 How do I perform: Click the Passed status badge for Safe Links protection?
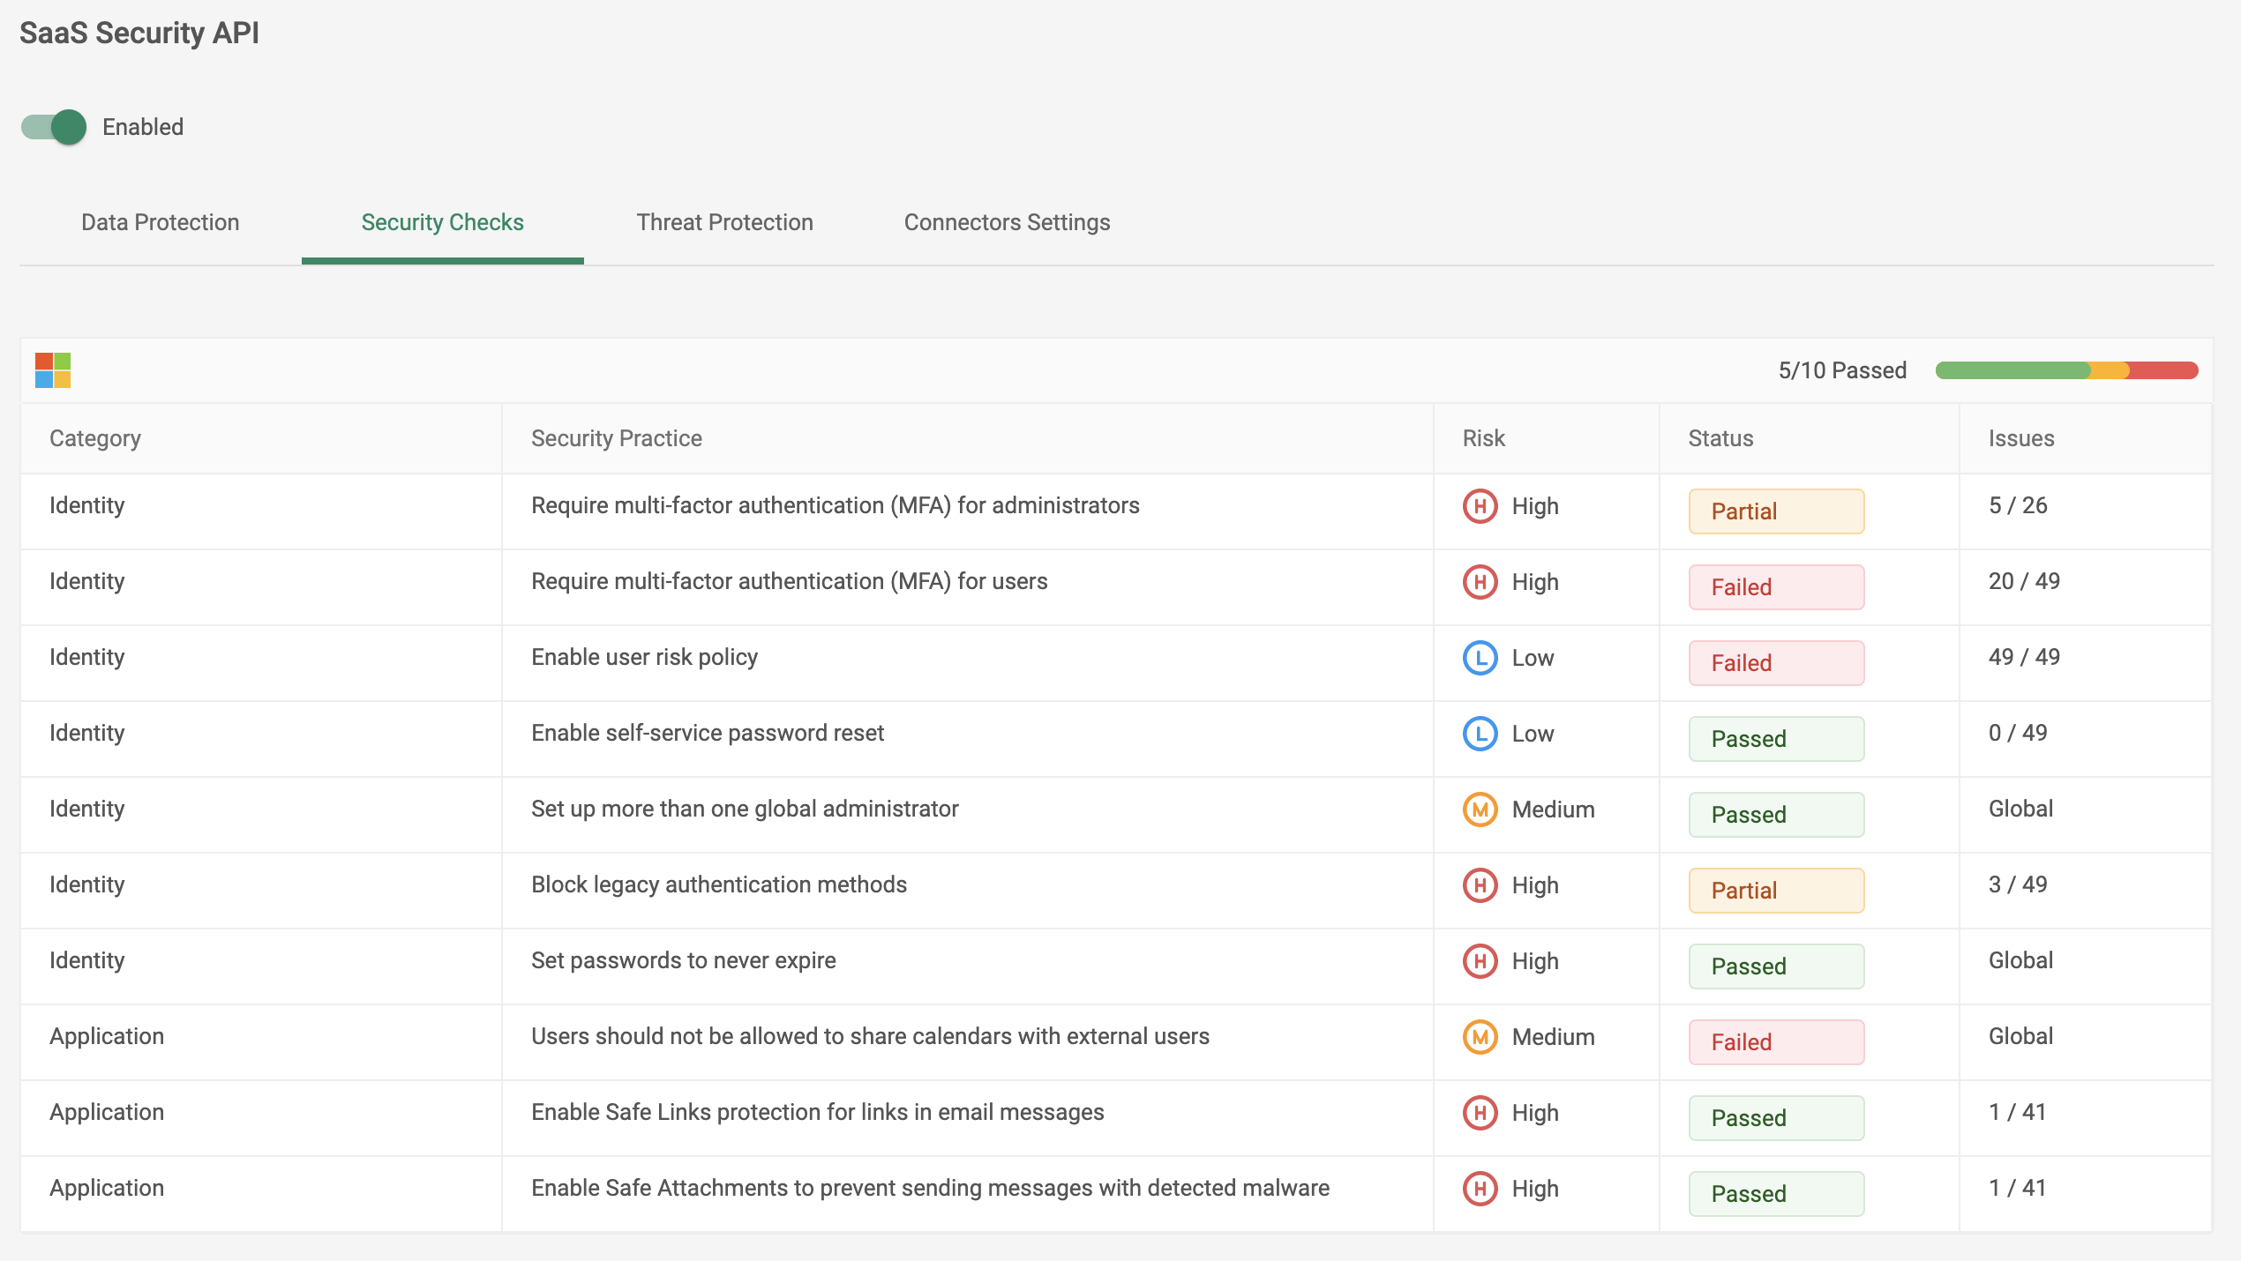pos(1775,1117)
